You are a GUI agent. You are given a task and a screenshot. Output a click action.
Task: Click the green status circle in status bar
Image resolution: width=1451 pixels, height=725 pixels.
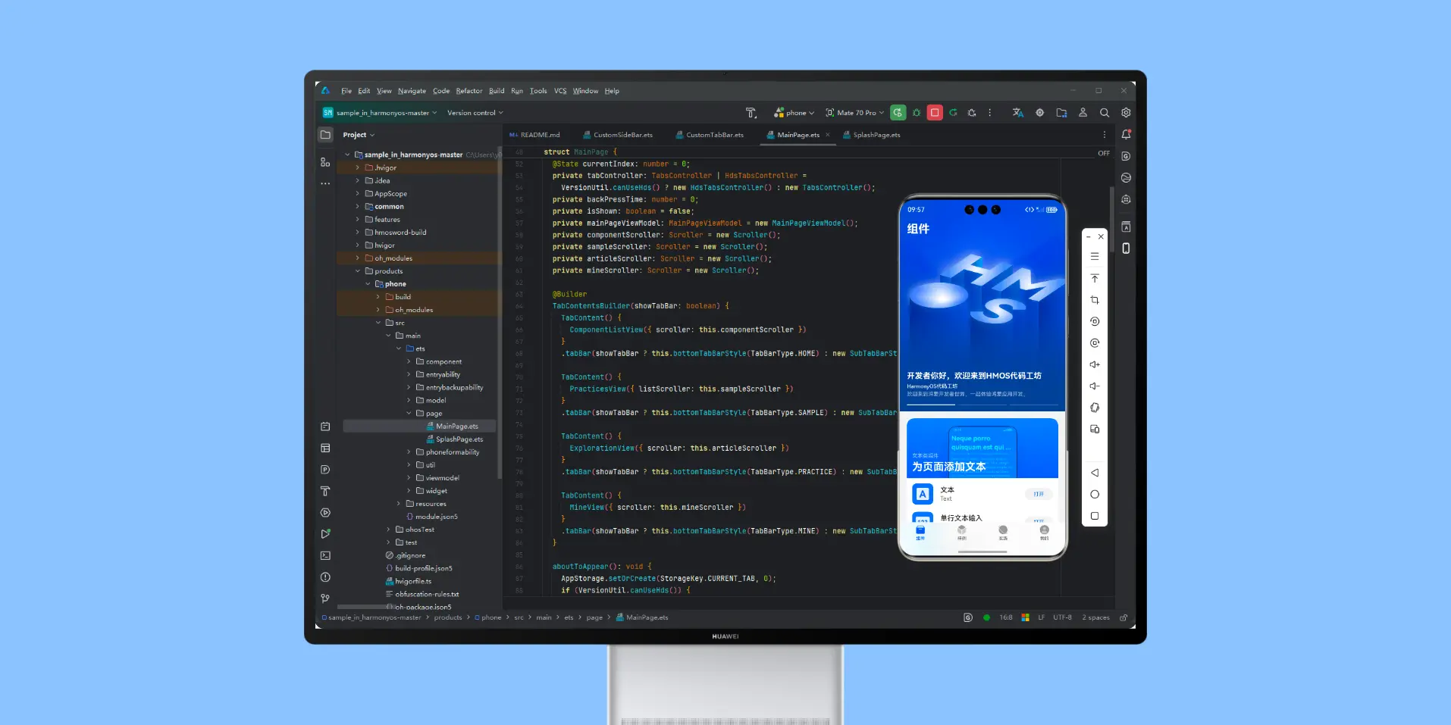(x=986, y=617)
